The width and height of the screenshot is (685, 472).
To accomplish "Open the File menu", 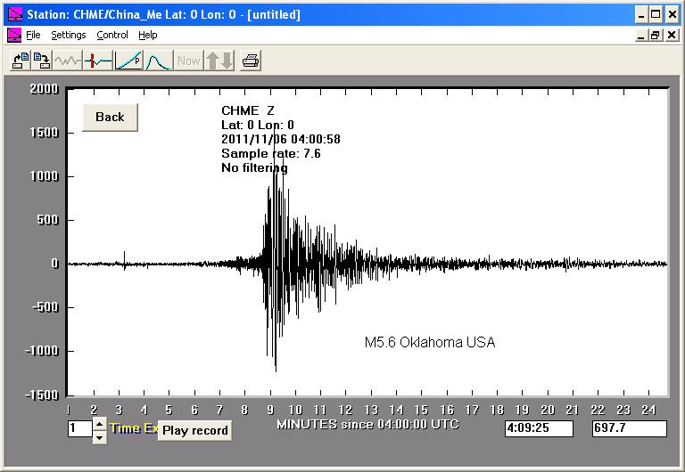I will (33, 35).
